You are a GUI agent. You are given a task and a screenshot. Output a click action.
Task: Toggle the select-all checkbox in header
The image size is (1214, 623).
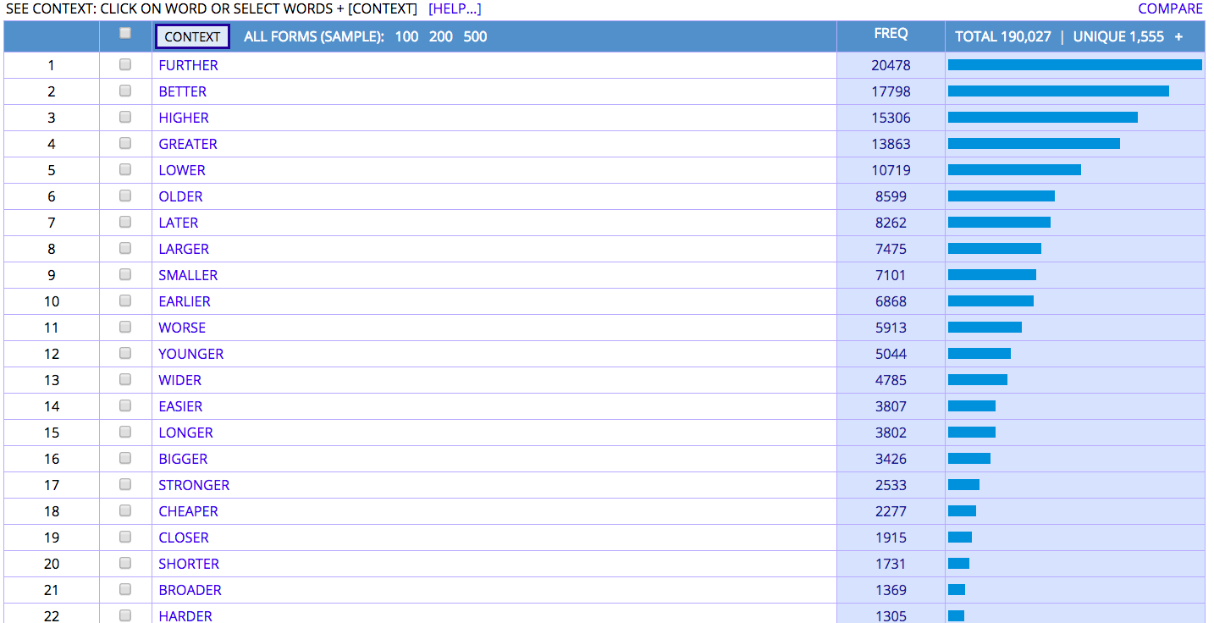click(x=125, y=33)
